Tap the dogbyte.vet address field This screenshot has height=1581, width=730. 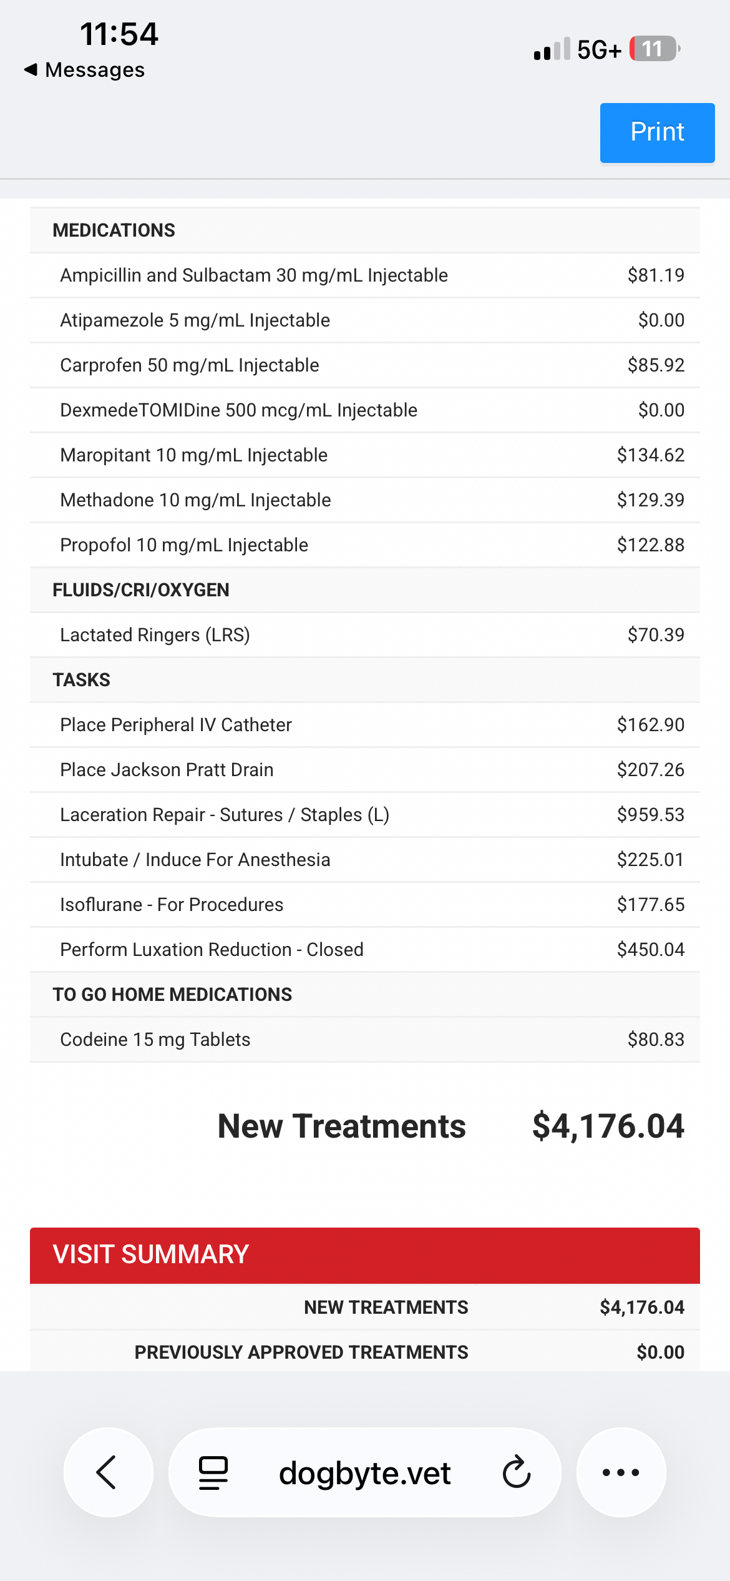click(x=364, y=1472)
